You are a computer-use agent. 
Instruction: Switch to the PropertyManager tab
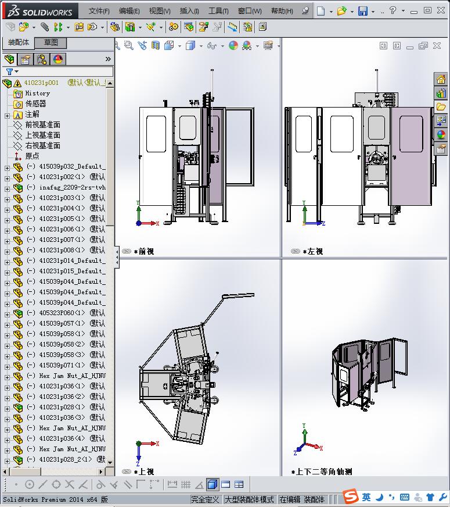[26, 59]
